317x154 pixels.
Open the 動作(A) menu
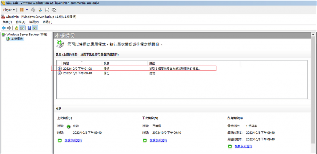(21, 22)
